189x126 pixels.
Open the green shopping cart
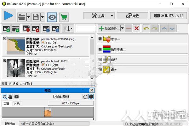64,17
